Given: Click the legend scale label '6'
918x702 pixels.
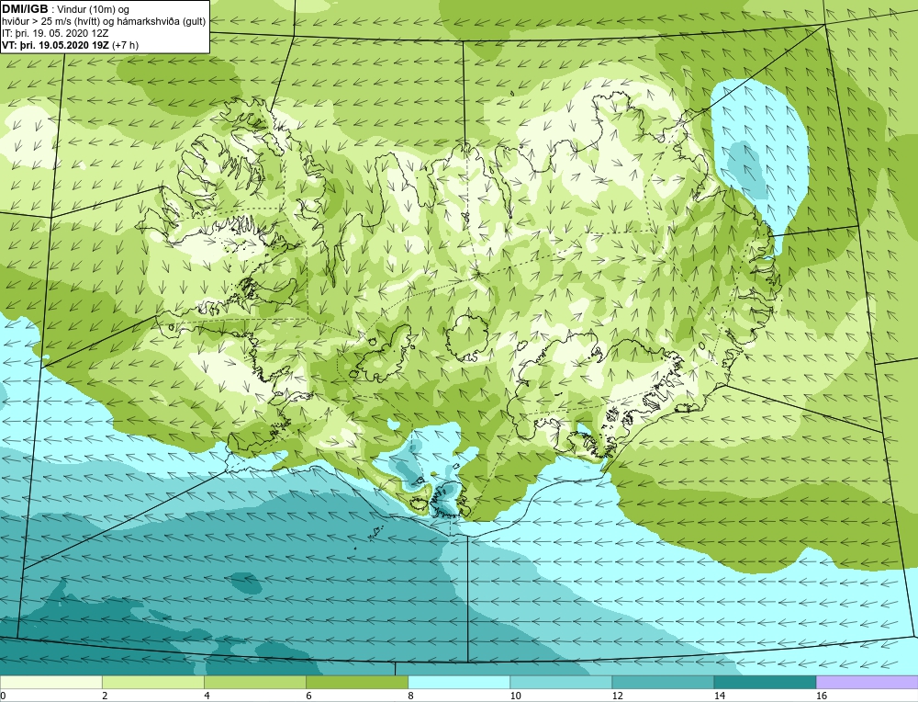Looking at the screenshot, I should point(308,696).
